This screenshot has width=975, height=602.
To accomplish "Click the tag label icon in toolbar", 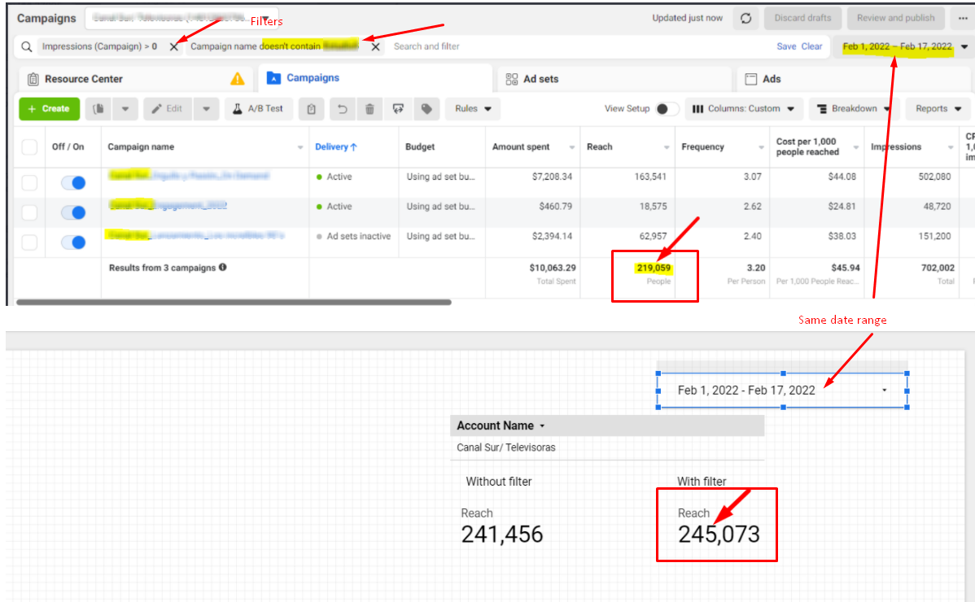I will (426, 109).
